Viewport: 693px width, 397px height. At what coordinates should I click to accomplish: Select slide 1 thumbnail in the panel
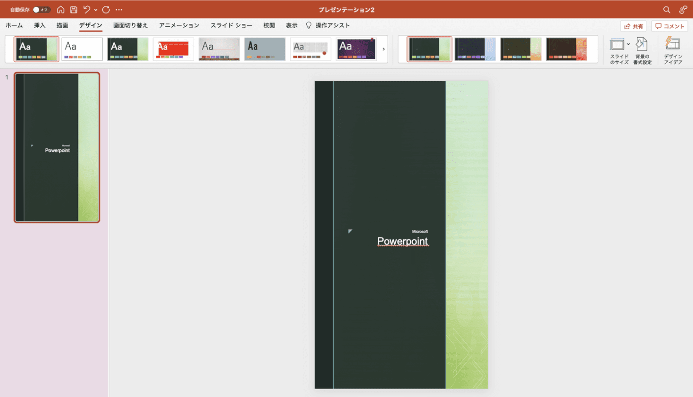click(x=57, y=147)
